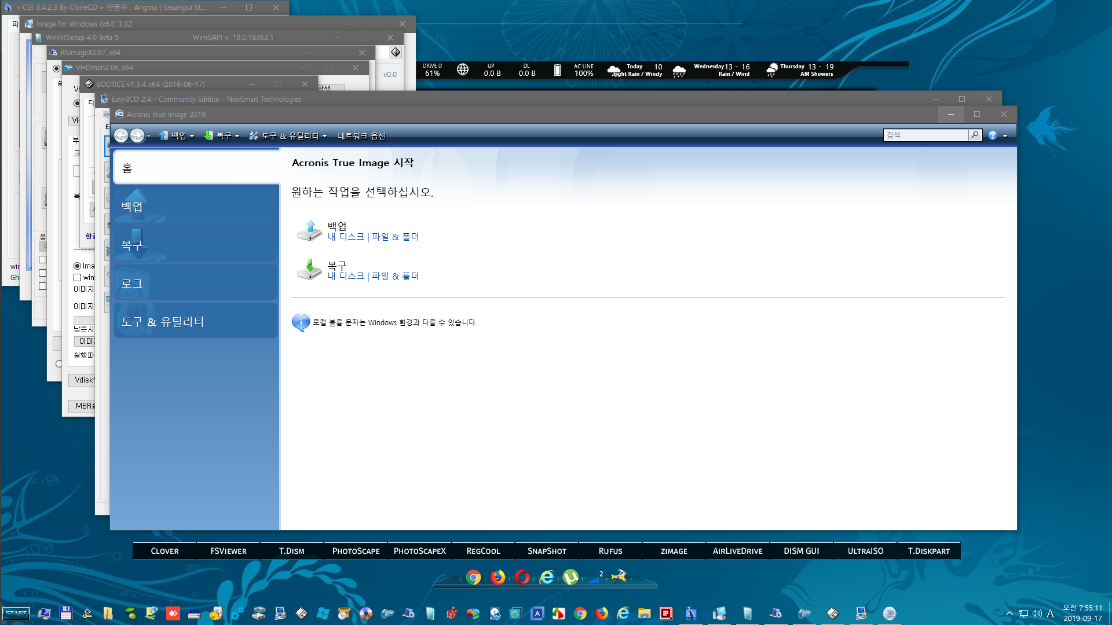This screenshot has width=1112, height=625.
Task: Click the search magnifier icon in toolbar
Action: [x=975, y=135]
